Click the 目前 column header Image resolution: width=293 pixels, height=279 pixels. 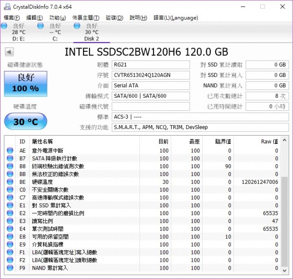point(155,142)
